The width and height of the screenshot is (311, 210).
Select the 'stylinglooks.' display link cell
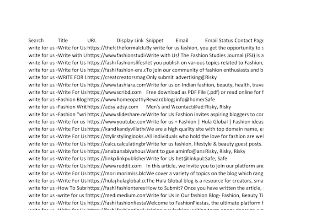[x=131, y=136]
